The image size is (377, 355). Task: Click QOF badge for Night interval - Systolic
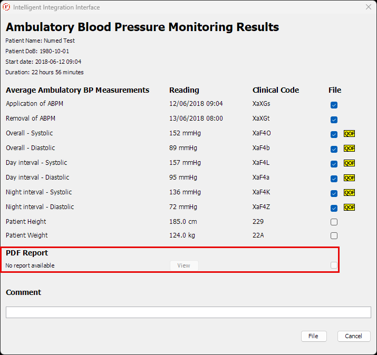[349, 193]
